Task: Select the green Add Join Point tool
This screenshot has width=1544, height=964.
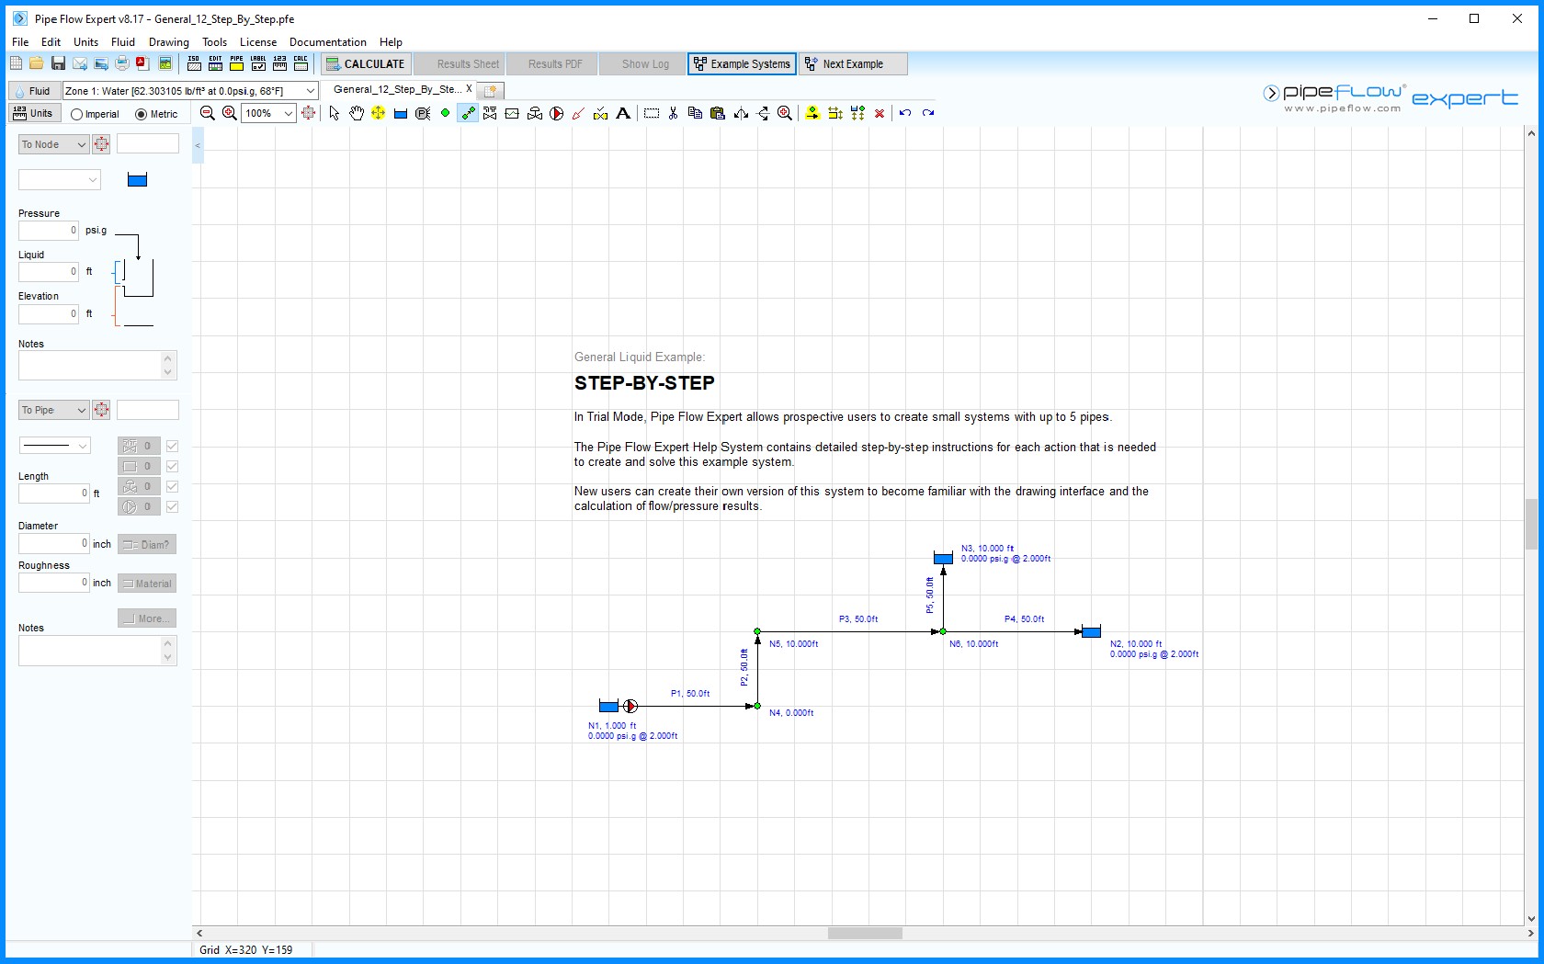Action: tap(446, 113)
